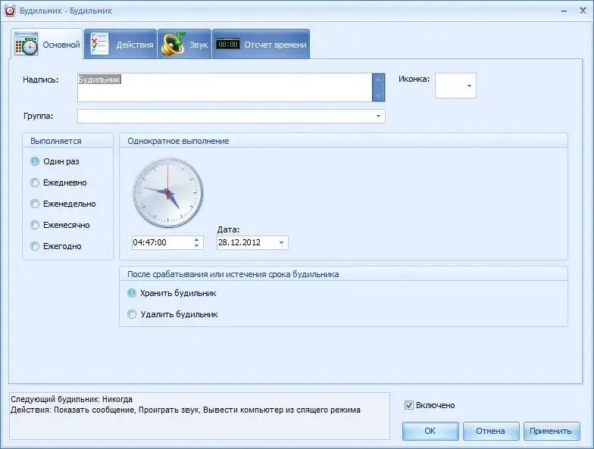
Task: Open the Звук tab
Action: coord(185,44)
